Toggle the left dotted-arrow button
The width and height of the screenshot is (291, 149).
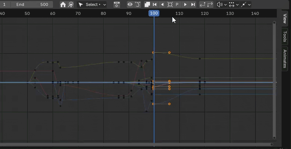pos(203,4)
